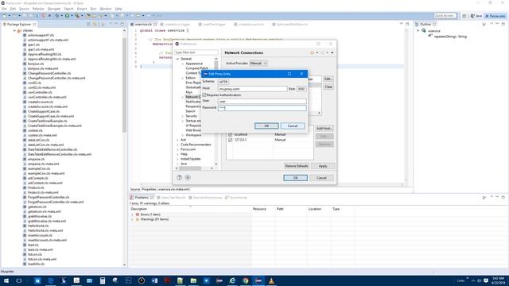
Task: Toggle the 127.0.0.1 bypass checkbox
Action: 230,140
